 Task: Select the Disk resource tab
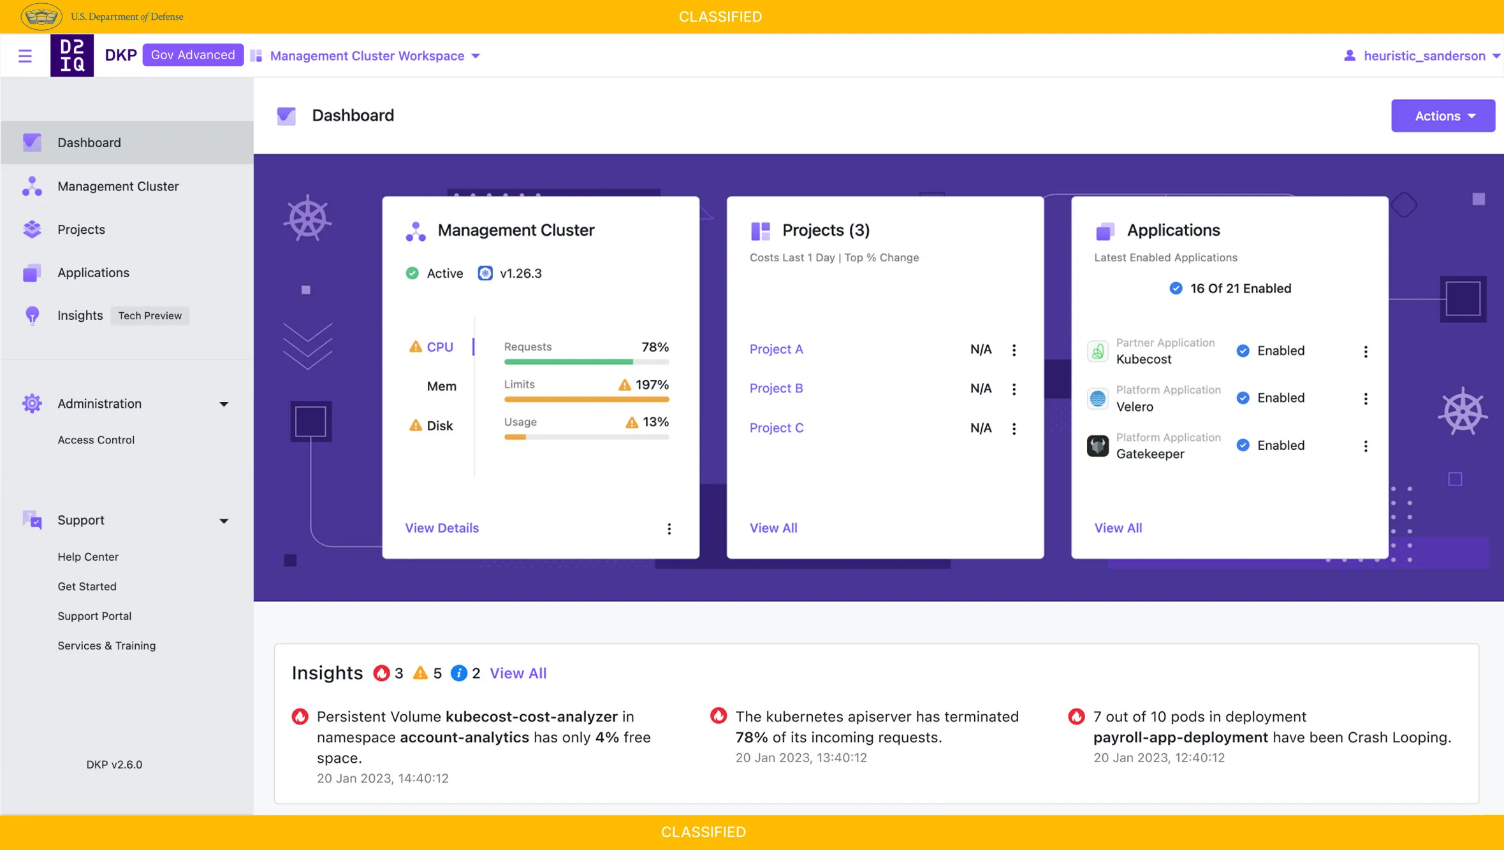439,426
